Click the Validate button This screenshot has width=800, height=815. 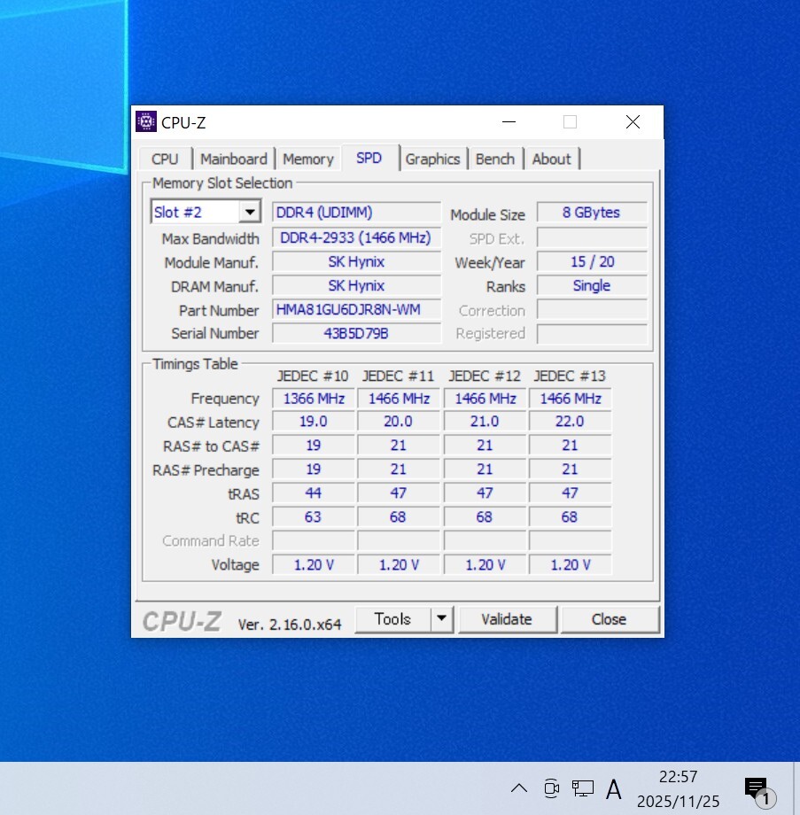pos(507,619)
